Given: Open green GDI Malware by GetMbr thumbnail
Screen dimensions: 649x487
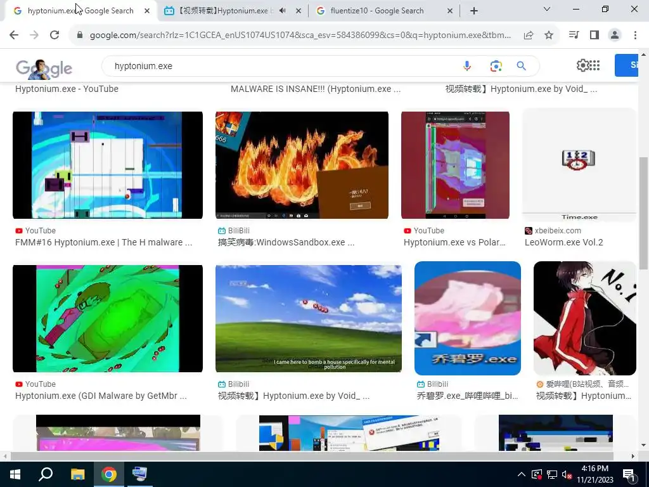Looking at the screenshot, I should point(108,318).
